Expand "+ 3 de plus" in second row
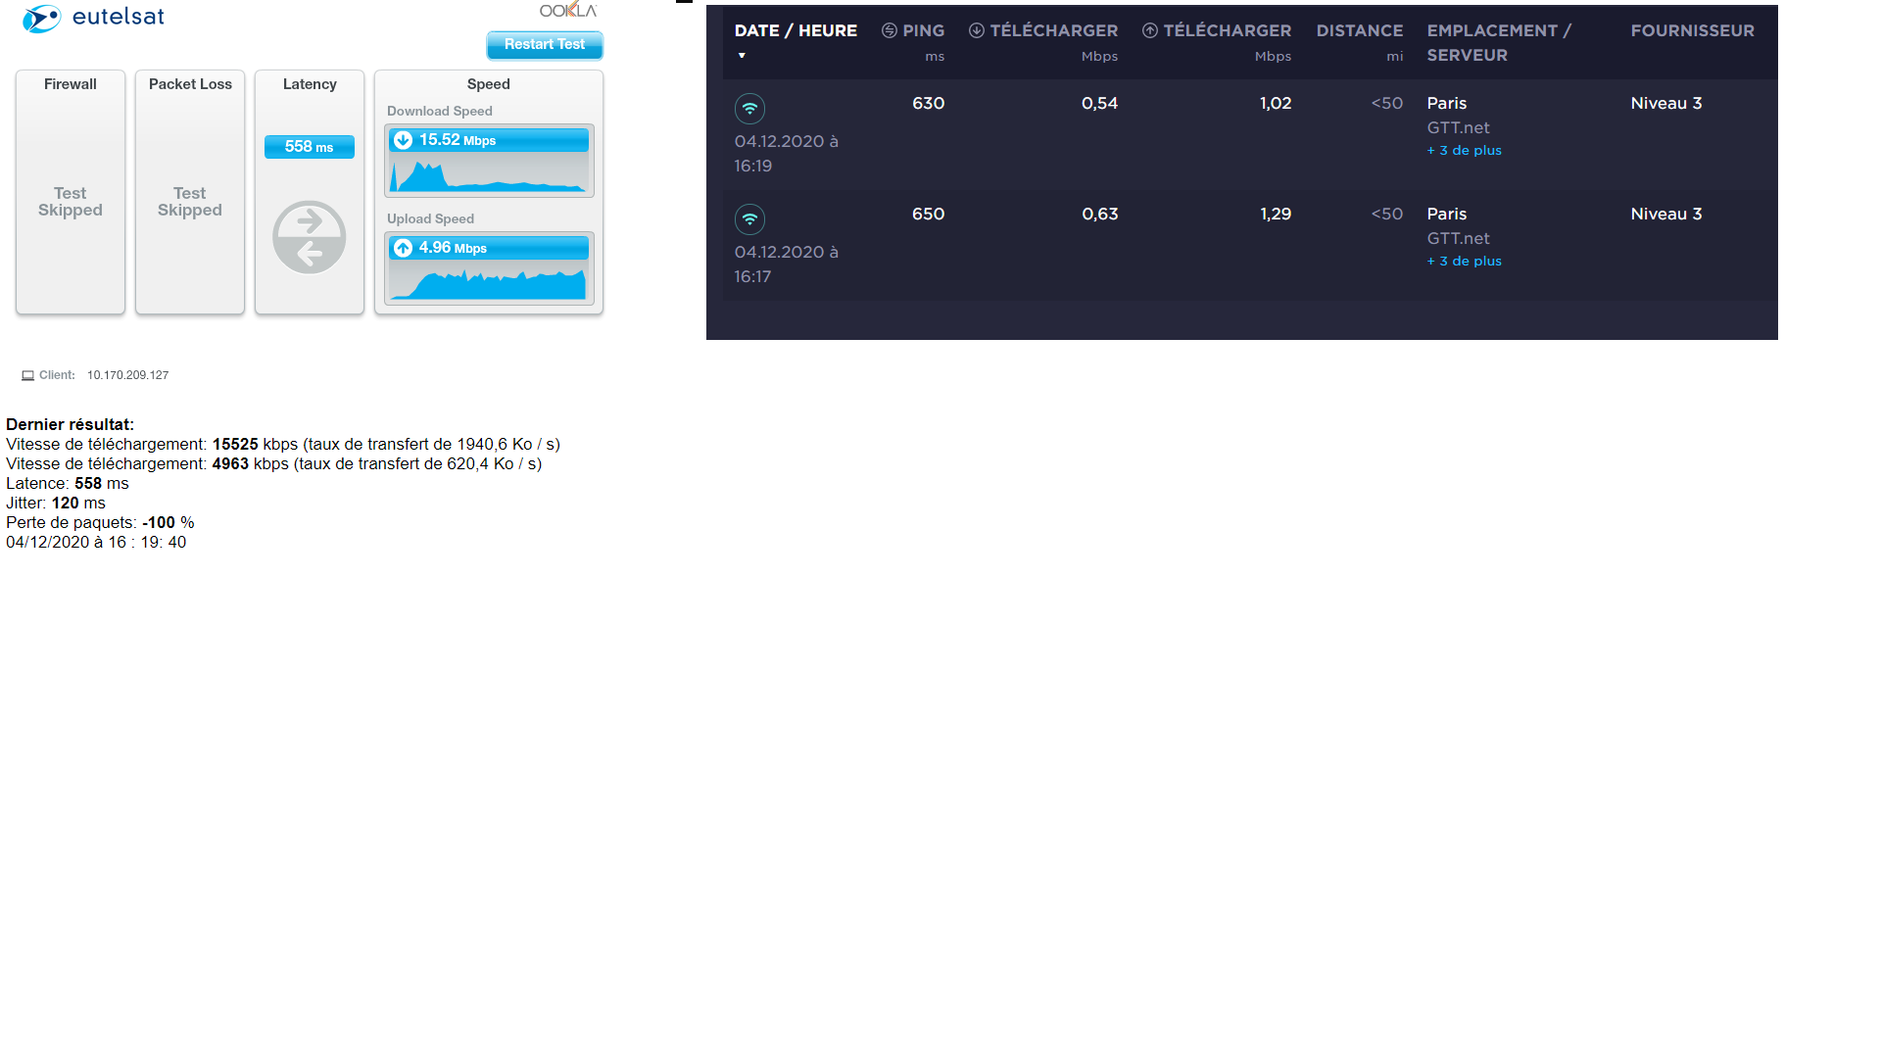The image size is (1881, 1058). 1464,261
